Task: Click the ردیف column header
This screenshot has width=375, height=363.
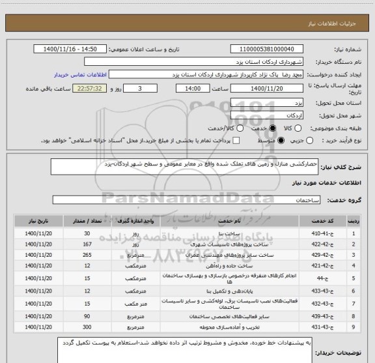Action: coord(354,221)
